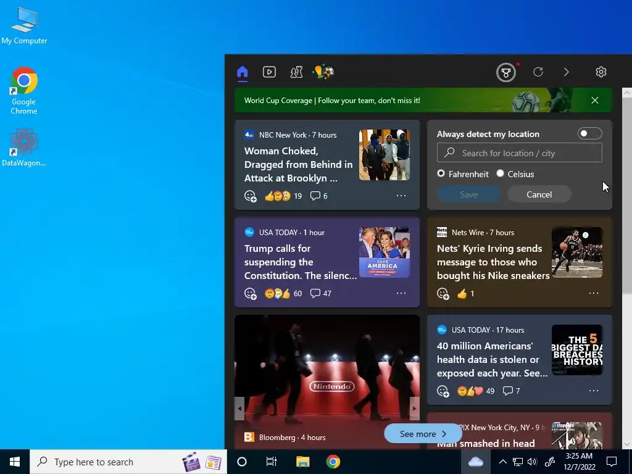Add reaction to Nets Wire story

[x=443, y=293]
